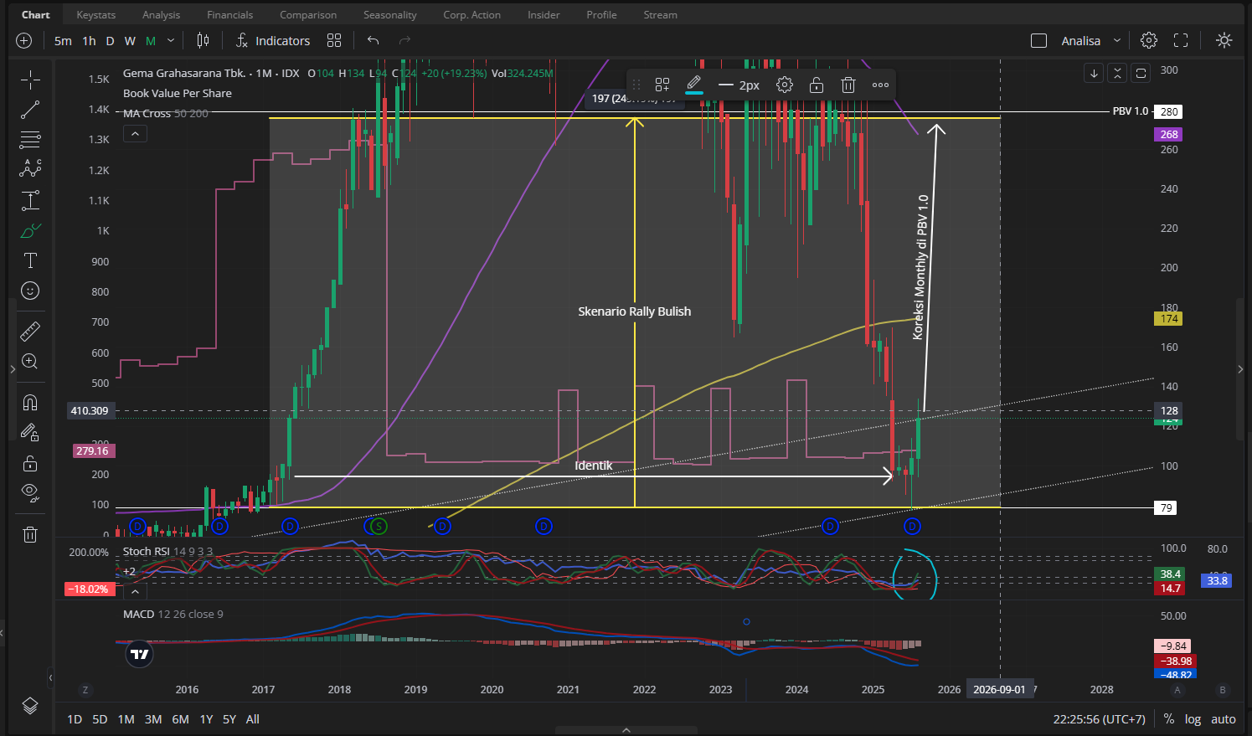Open the indicator templates grid

click(x=334, y=40)
